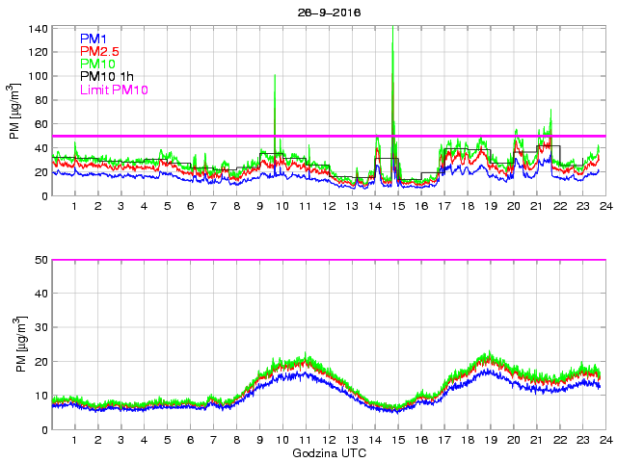Click the 20 tick on the upper chart's y-axis
This screenshot has width=617, height=462.
click(40, 172)
